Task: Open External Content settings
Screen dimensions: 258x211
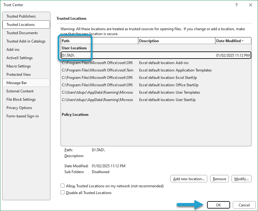Action: [26, 91]
